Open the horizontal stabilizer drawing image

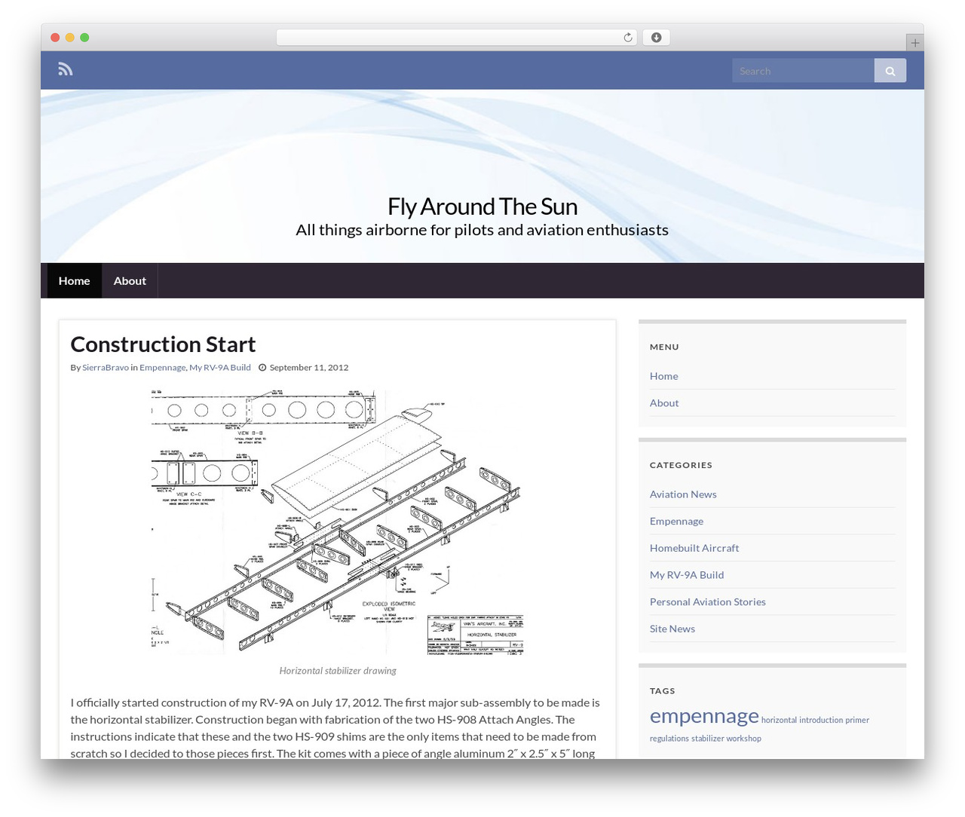pos(338,522)
